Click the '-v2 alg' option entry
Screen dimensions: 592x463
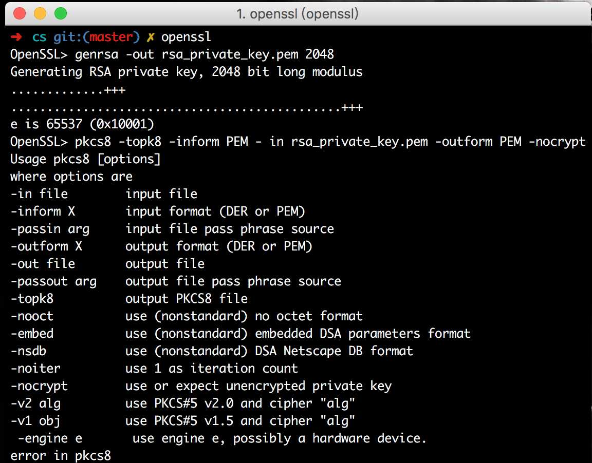(x=36, y=403)
